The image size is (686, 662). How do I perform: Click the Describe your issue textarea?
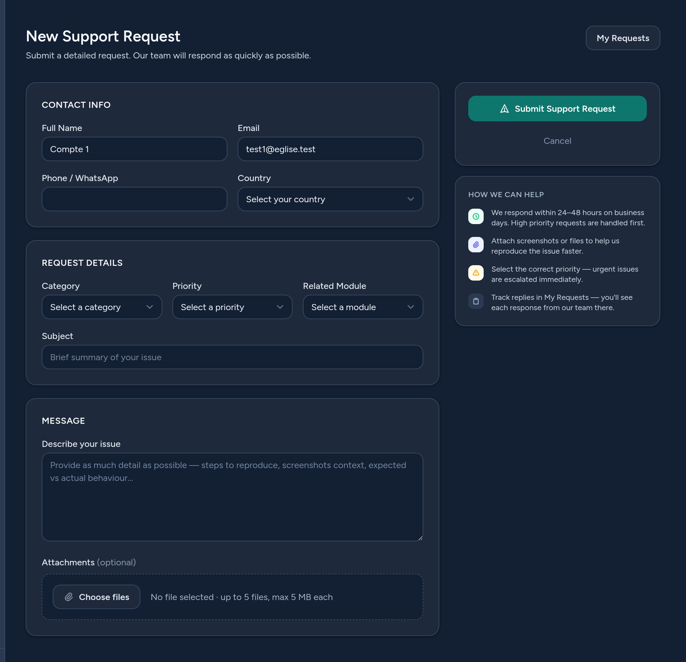[x=233, y=497]
